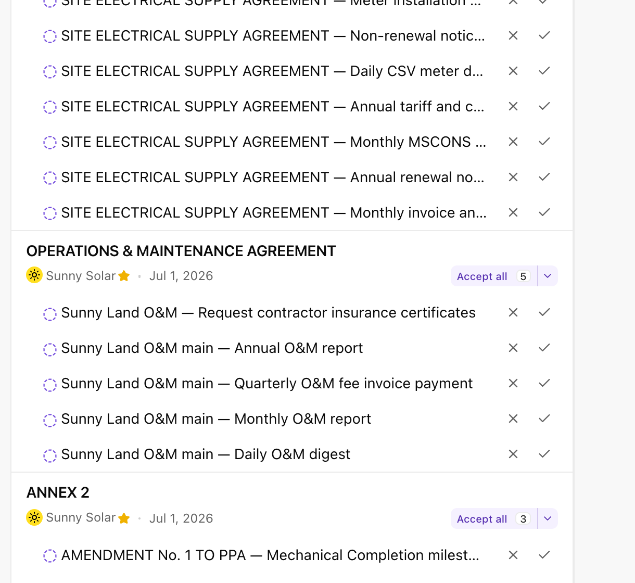Toggle status circle for Monthly O&M report

pos(50,420)
